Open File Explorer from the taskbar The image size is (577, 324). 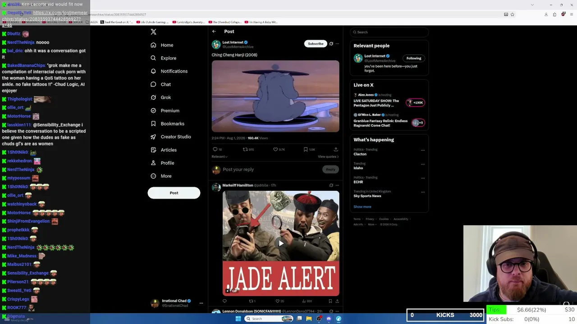[309, 319]
